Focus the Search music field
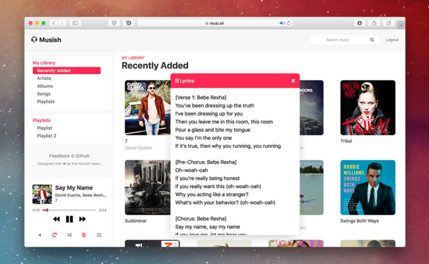The height and width of the screenshot is (264, 429). [338, 40]
